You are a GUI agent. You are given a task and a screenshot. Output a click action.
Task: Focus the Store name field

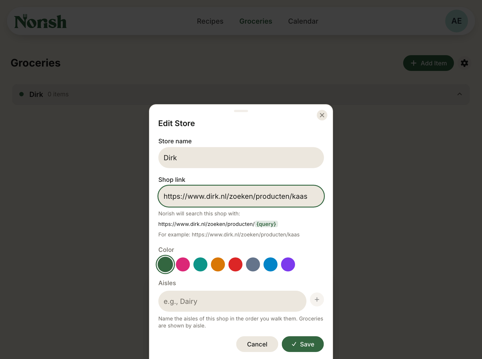[241, 158]
